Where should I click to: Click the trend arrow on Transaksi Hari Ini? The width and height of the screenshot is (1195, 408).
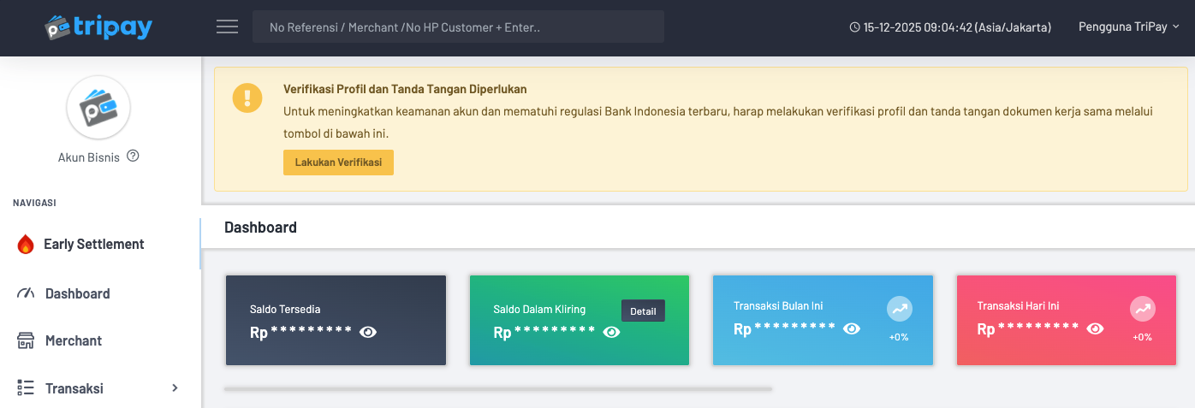click(x=1142, y=309)
